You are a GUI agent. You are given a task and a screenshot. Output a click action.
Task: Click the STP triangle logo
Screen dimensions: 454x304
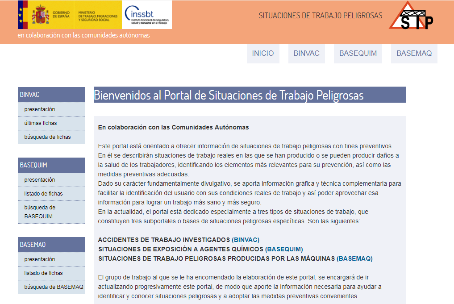[411, 16]
